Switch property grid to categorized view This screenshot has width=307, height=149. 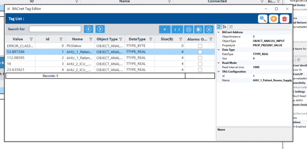219,27
